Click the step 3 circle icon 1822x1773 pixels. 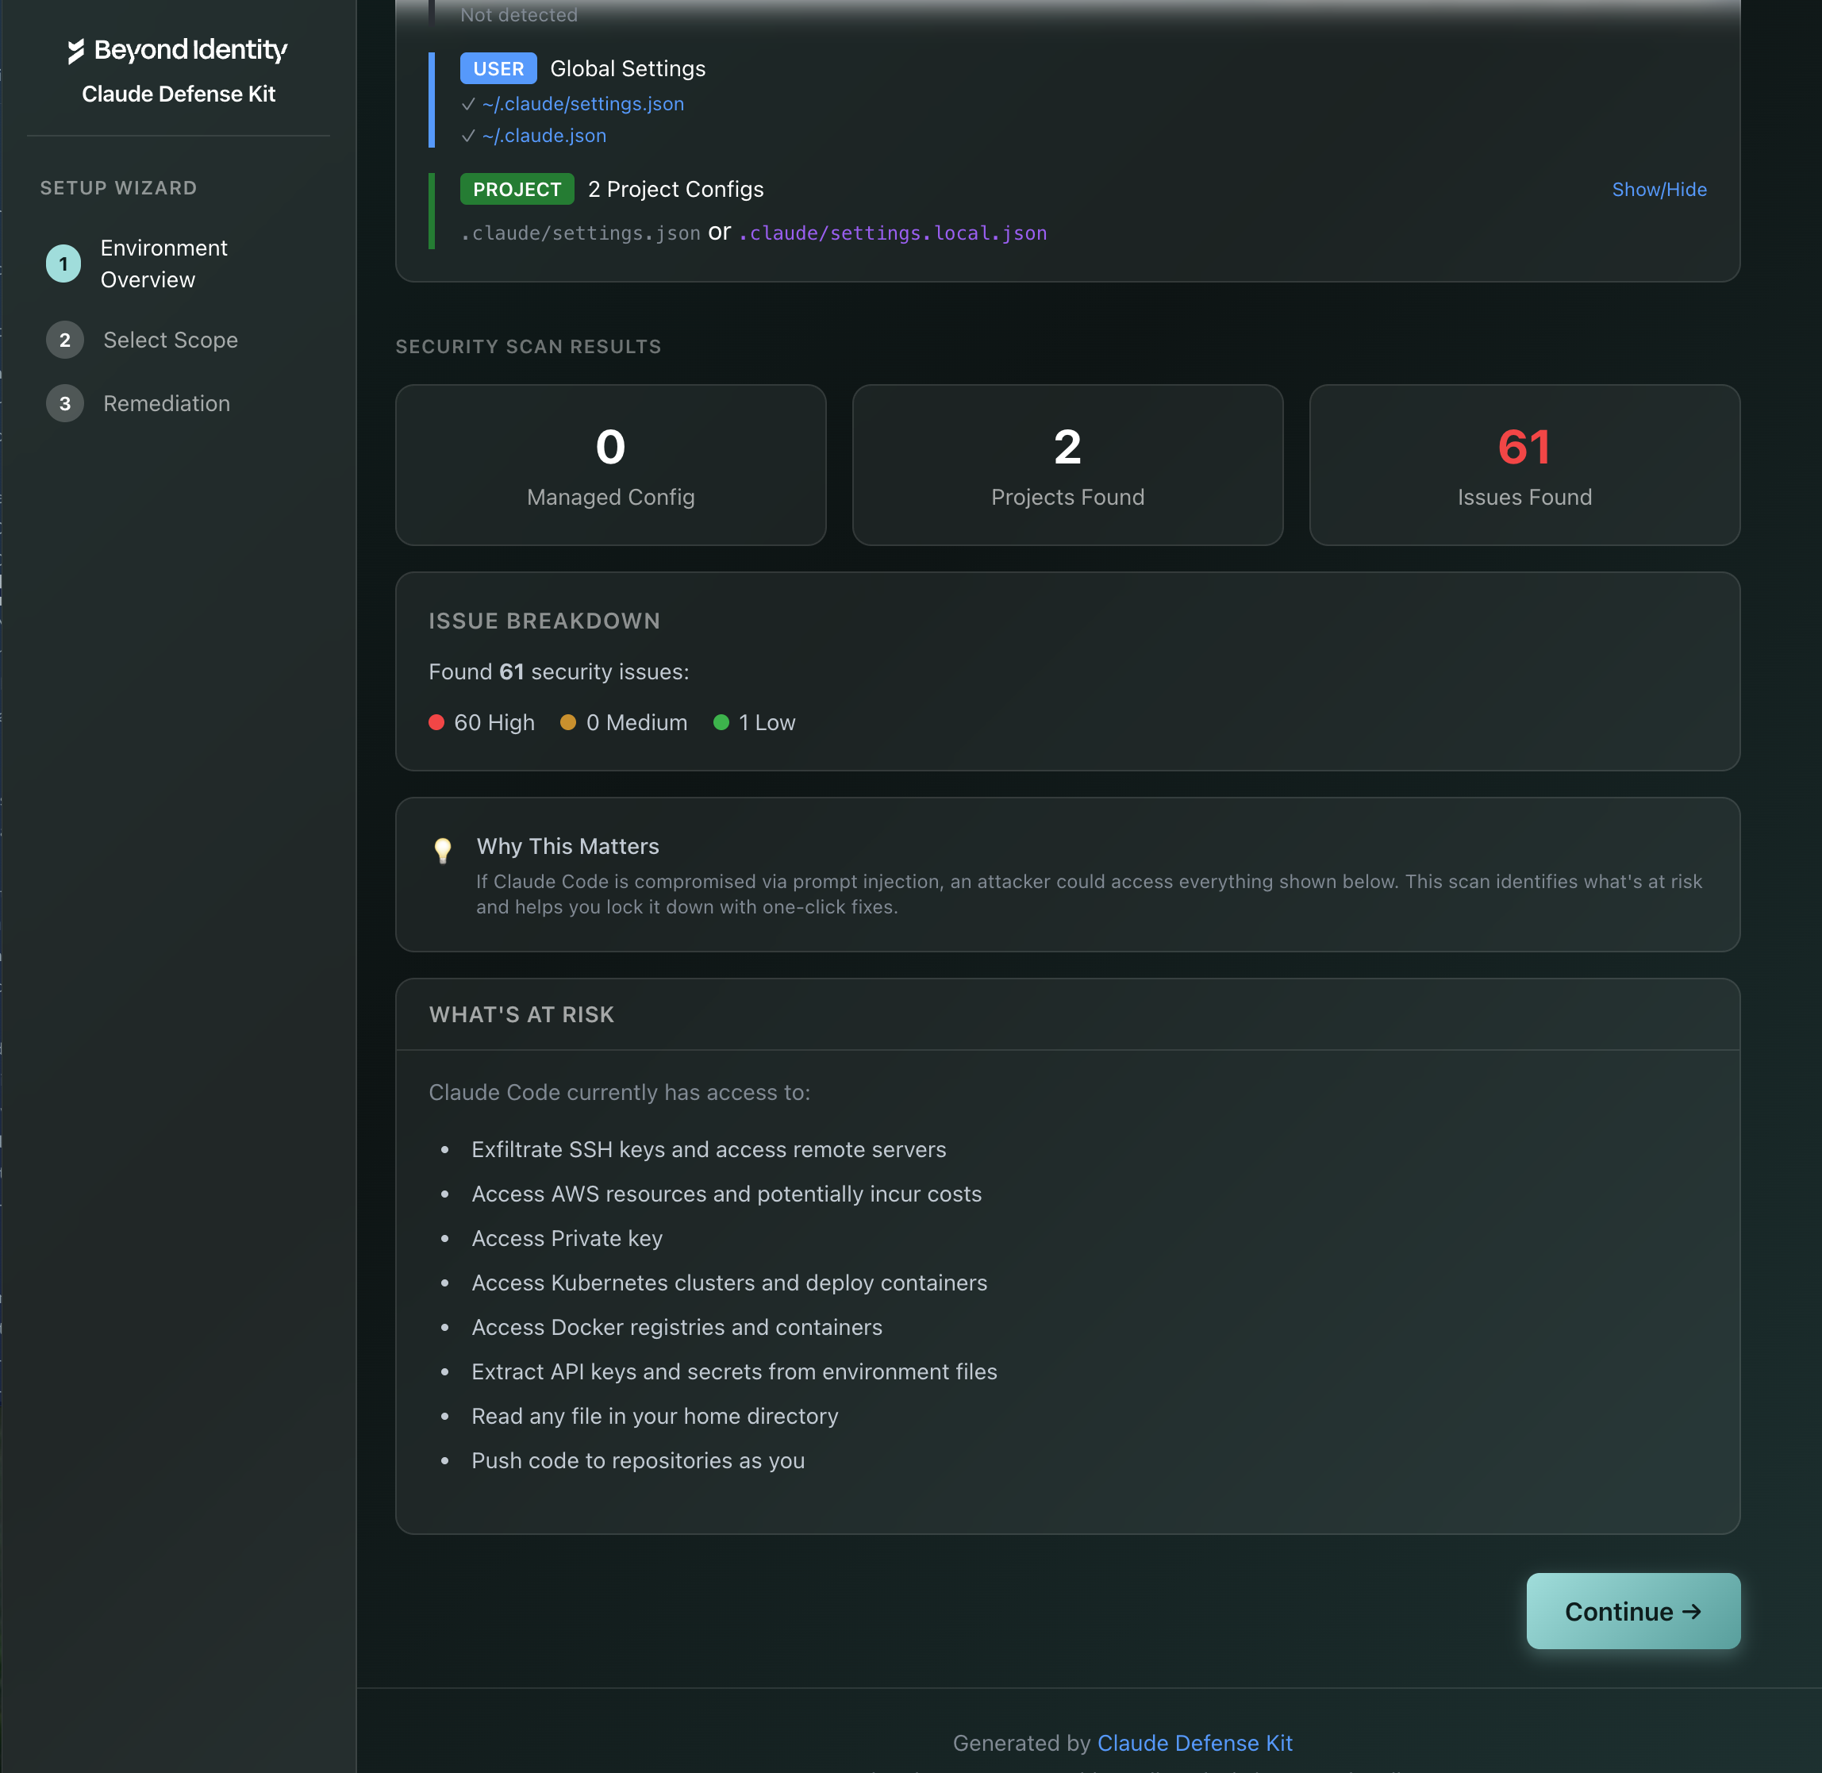click(x=64, y=403)
